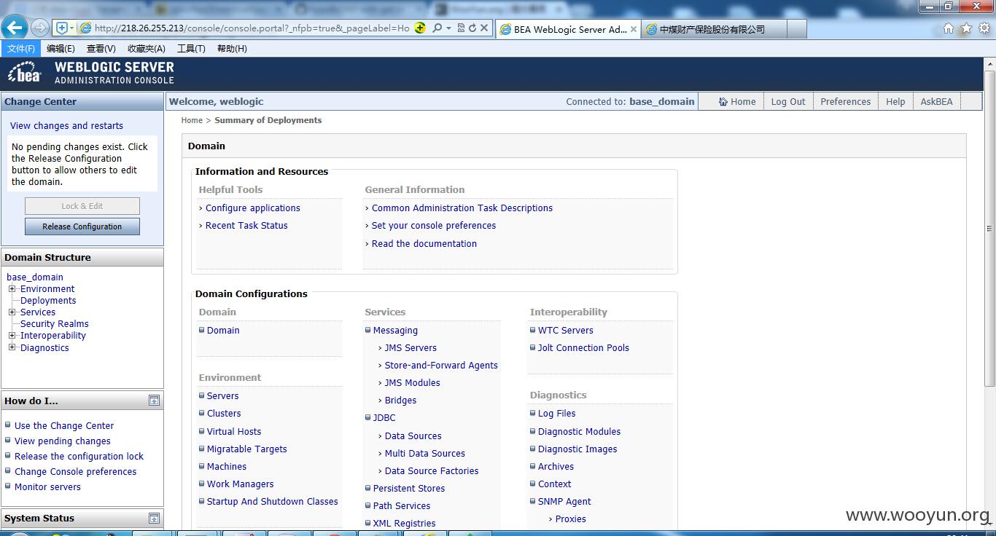Open the 帮助(H) menu
This screenshot has height=536, width=996.
point(232,49)
